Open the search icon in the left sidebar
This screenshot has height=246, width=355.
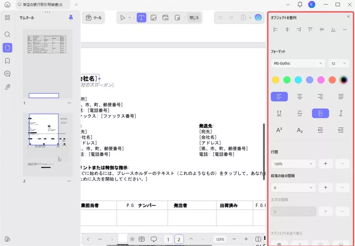pos(7,34)
